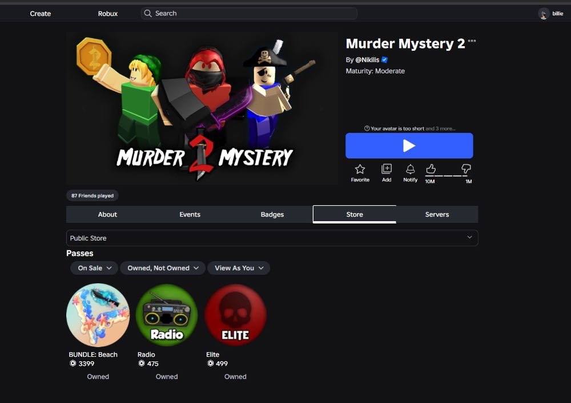The image size is (571, 403).
Task: Click the search magnifier icon
Action: (x=147, y=14)
